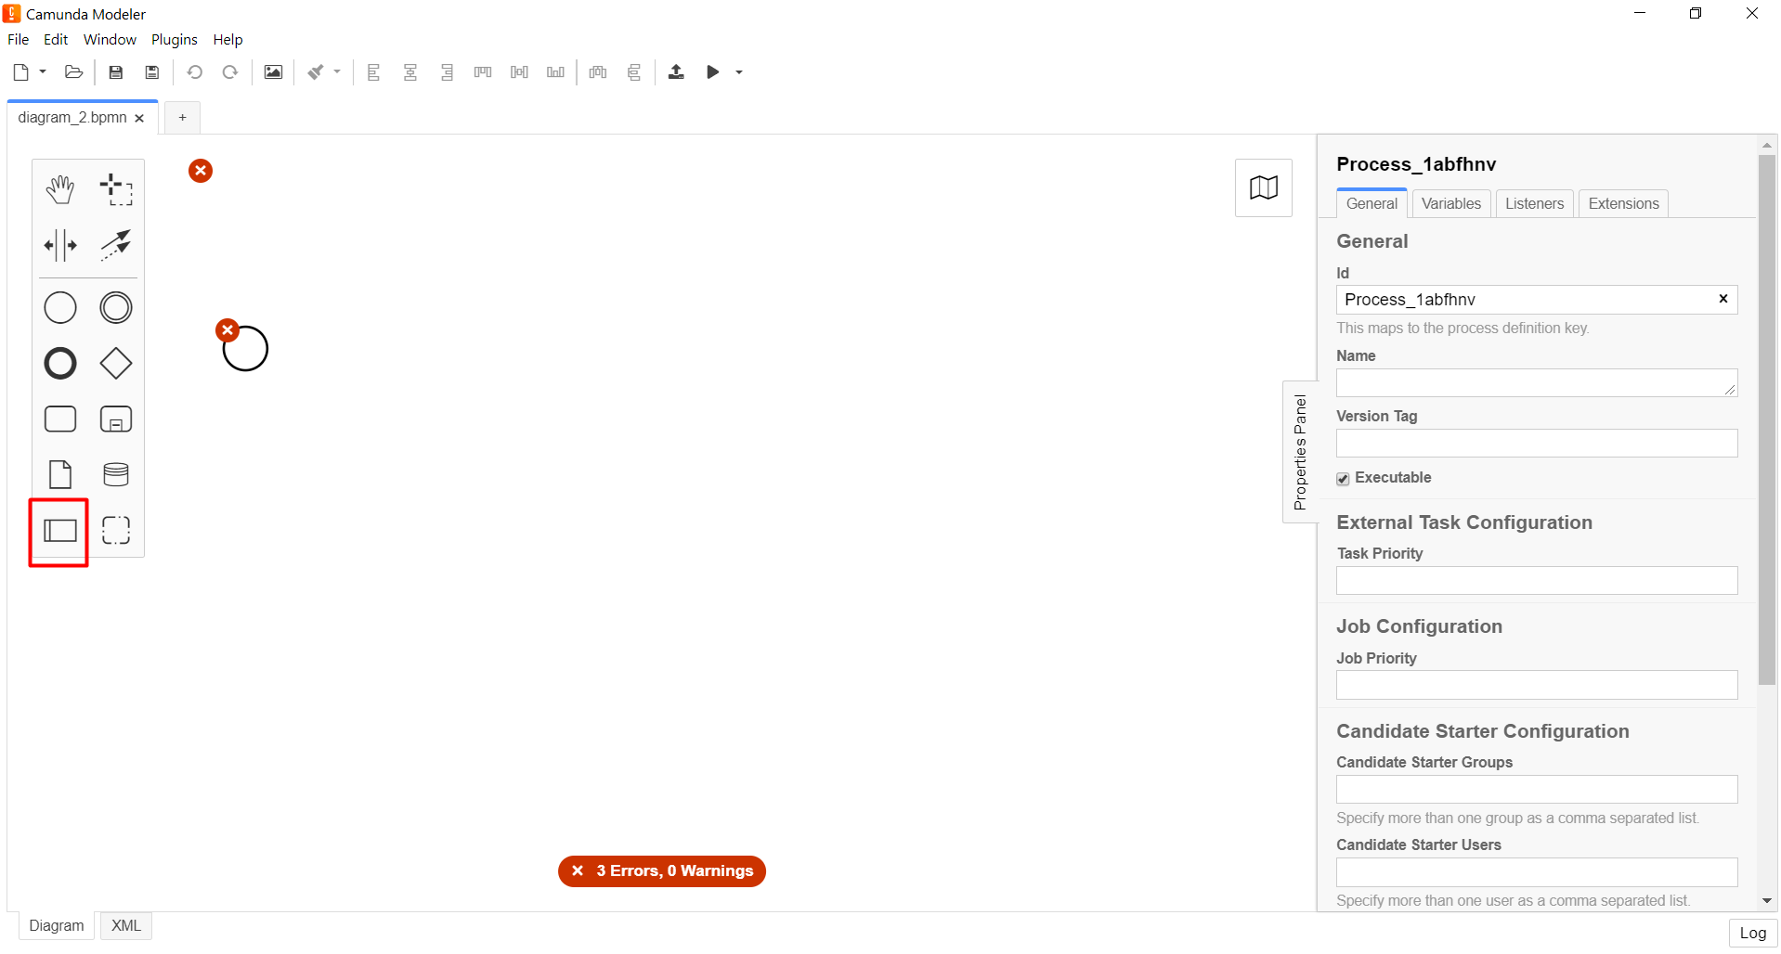The image size is (1781, 954).
Task: Click the error marker on start event
Action: [x=227, y=330]
